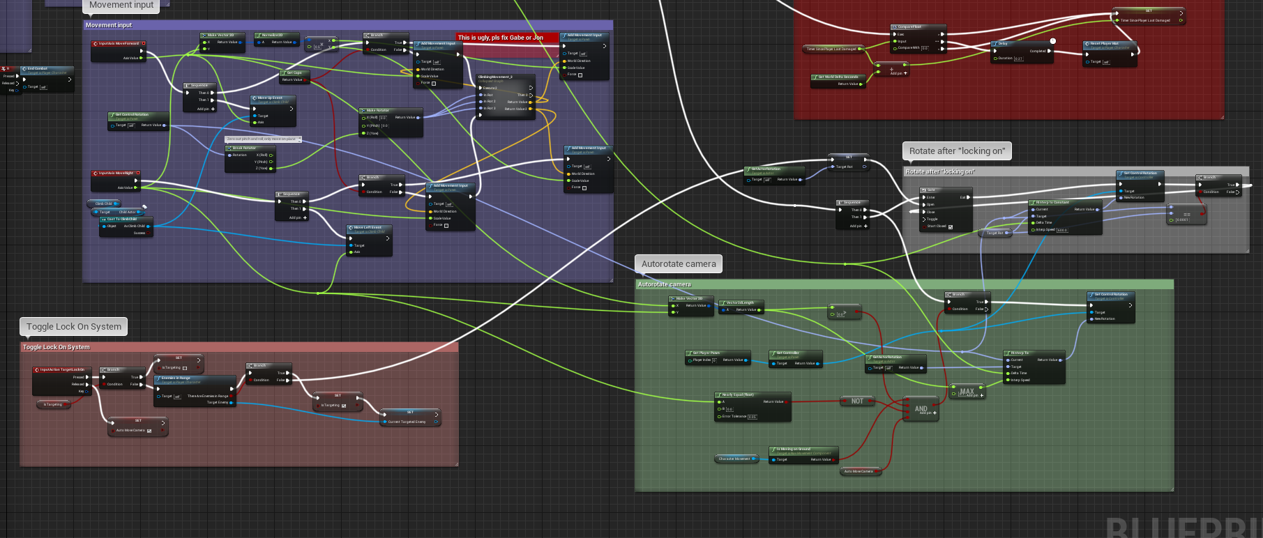This screenshot has height=538, width=1263.
Task: Click the NOT boolean node
Action: pos(857,401)
